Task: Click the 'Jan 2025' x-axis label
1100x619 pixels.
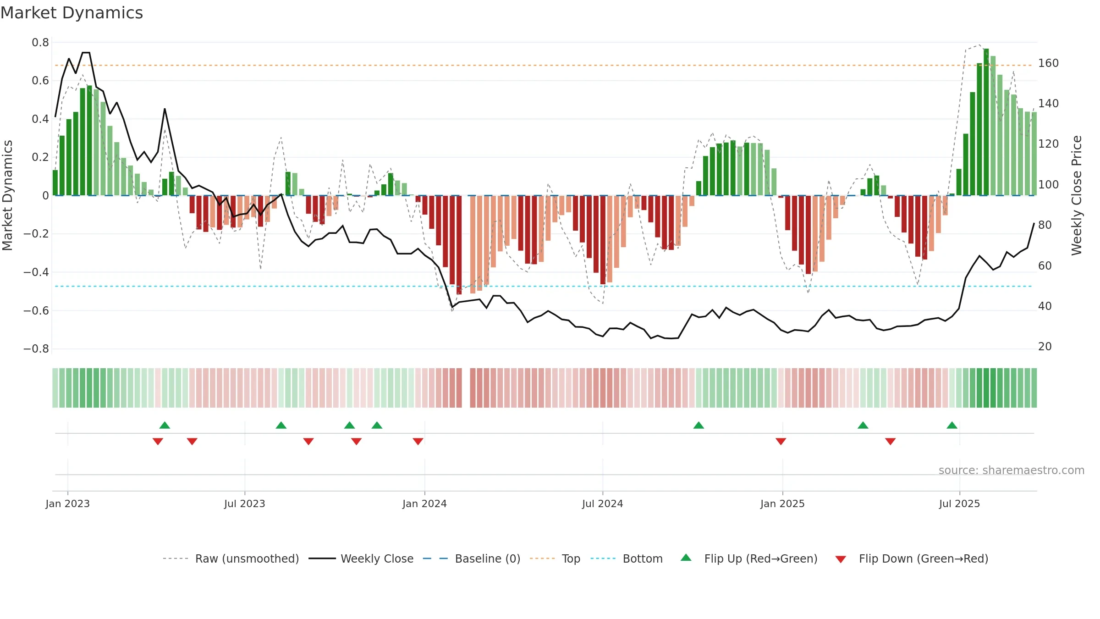Action: click(x=783, y=503)
